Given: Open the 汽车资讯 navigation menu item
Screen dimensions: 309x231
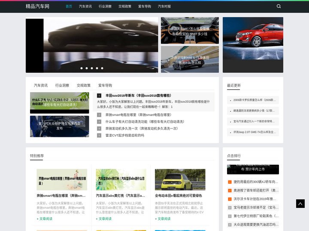Looking at the screenshot, I should [x=85, y=6].
